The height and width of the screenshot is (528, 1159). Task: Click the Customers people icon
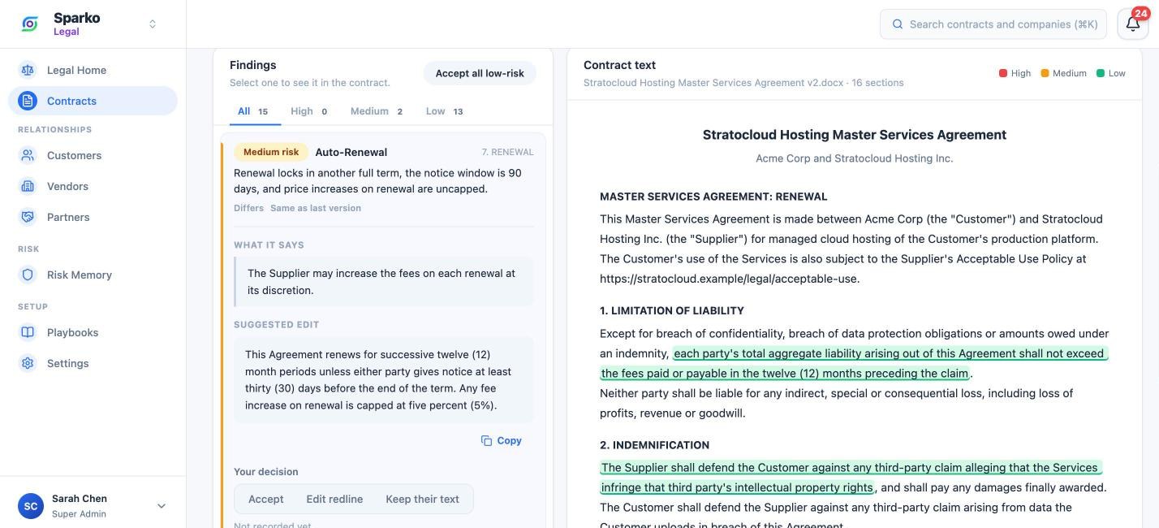point(28,155)
